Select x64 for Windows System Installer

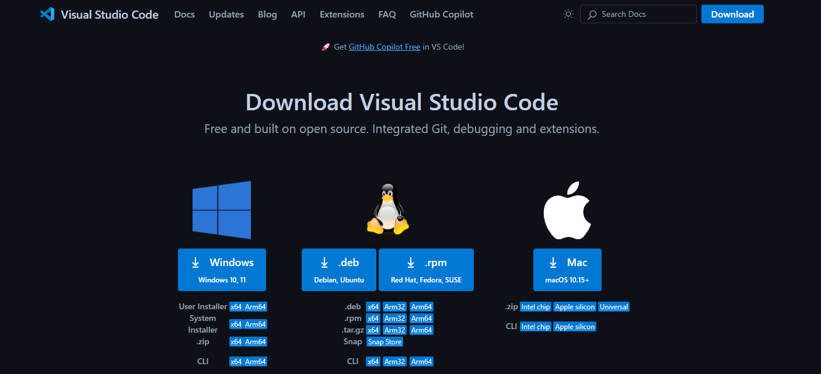236,324
